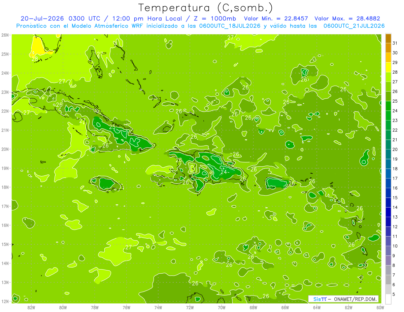Click the number 31 on the color scale

point(395,43)
